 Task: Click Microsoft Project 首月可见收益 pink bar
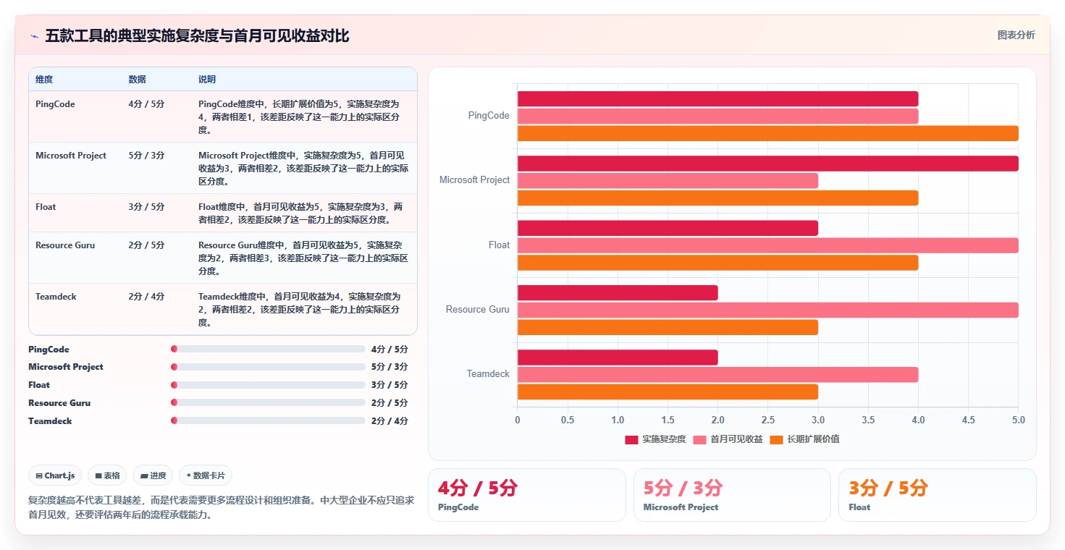[668, 181]
